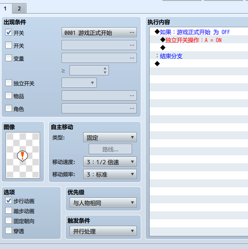
Task: Uncheck the first 开关 condition checkbox
Action: pos(8,32)
